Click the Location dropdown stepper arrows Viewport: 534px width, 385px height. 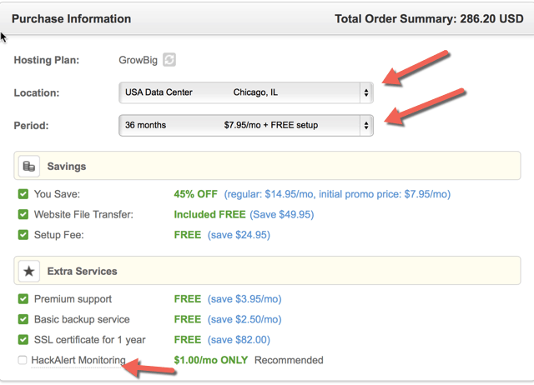[366, 92]
